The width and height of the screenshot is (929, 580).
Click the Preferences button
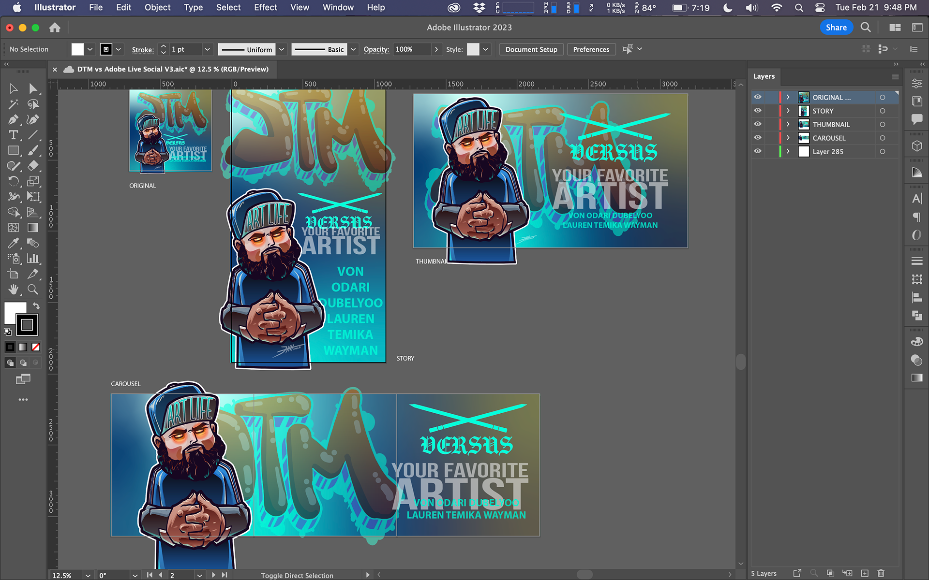coord(591,49)
